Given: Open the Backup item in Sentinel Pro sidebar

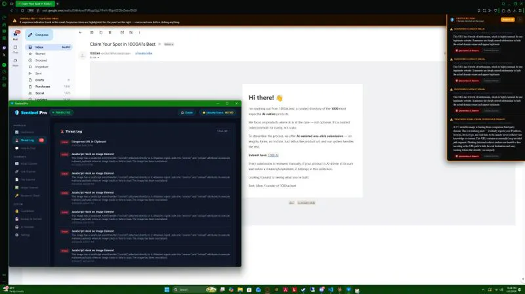Looking at the screenshot, I should [28, 219].
